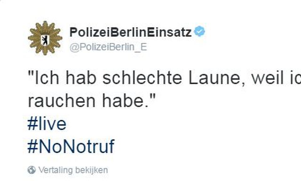Select the bear crest inside the avatar
The height and width of the screenshot is (181, 301).
click(x=45, y=40)
